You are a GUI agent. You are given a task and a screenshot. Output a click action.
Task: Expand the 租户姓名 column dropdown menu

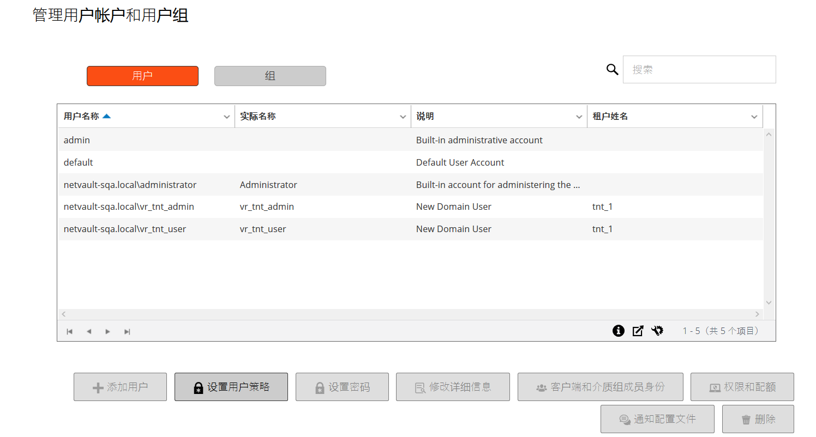[754, 117]
